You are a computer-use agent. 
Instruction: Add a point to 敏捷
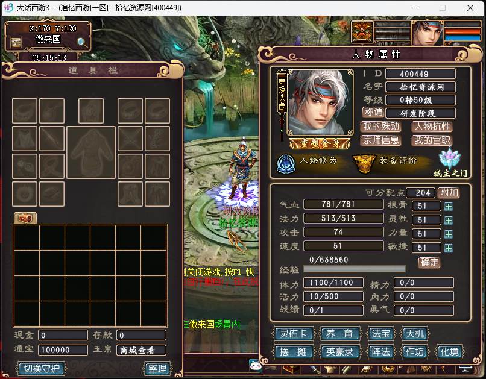coord(448,248)
